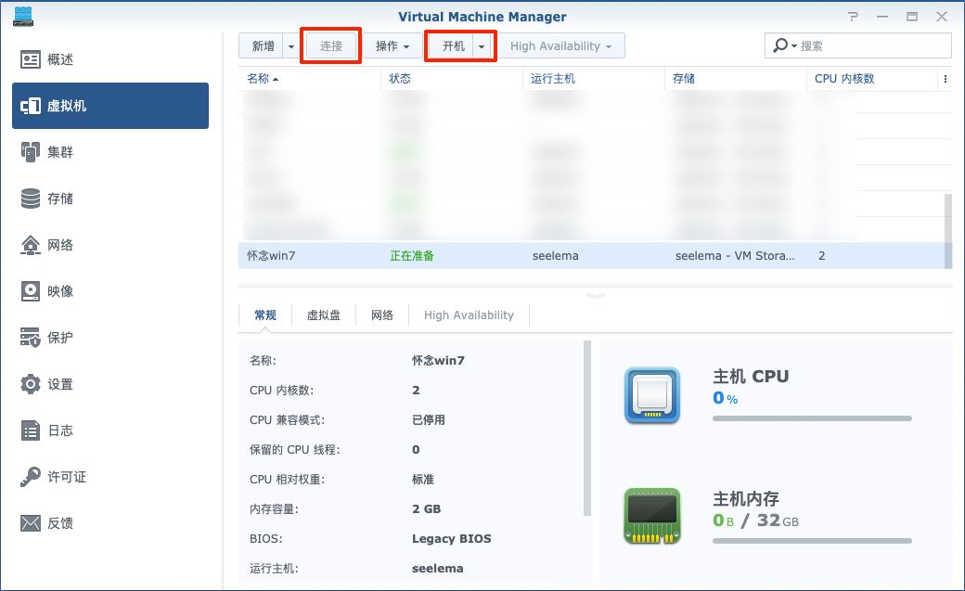The height and width of the screenshot is (591, 965).
Task: Open the 反馈 feedback section
Action: (x=110, y=523)
